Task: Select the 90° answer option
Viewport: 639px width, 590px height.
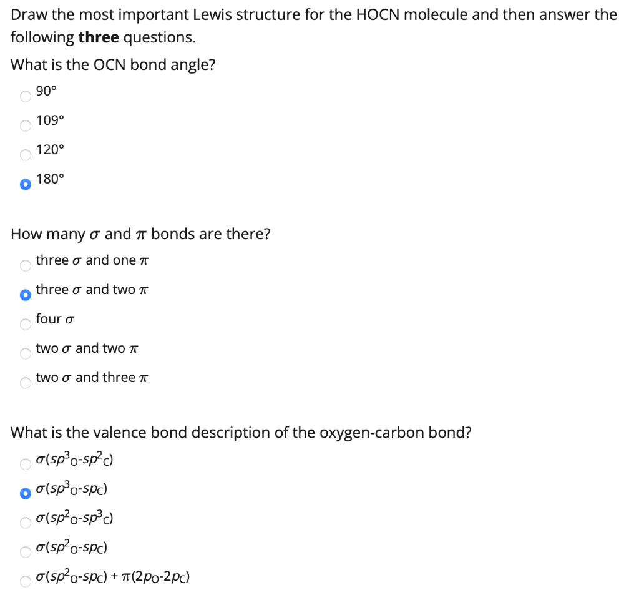Action: [x=25, y=96]
